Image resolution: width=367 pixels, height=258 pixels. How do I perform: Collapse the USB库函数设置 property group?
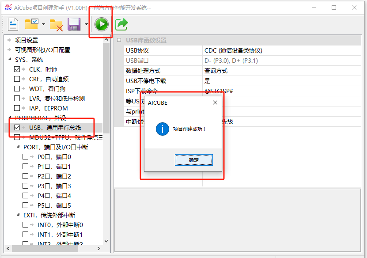[x=119, y=40]
